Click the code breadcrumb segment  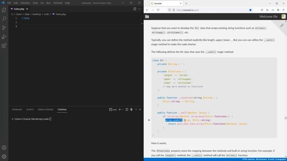pos(46,14)
